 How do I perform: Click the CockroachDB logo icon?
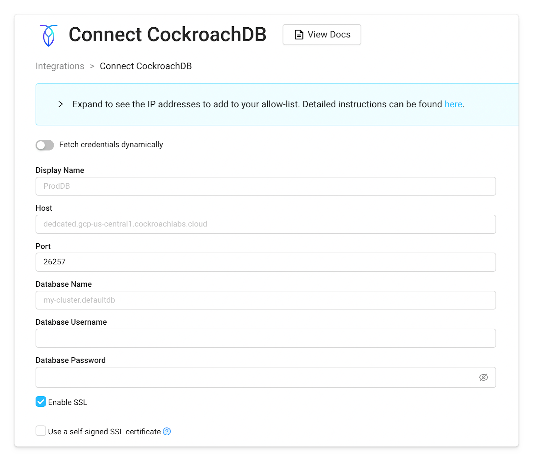pos(48,35)
